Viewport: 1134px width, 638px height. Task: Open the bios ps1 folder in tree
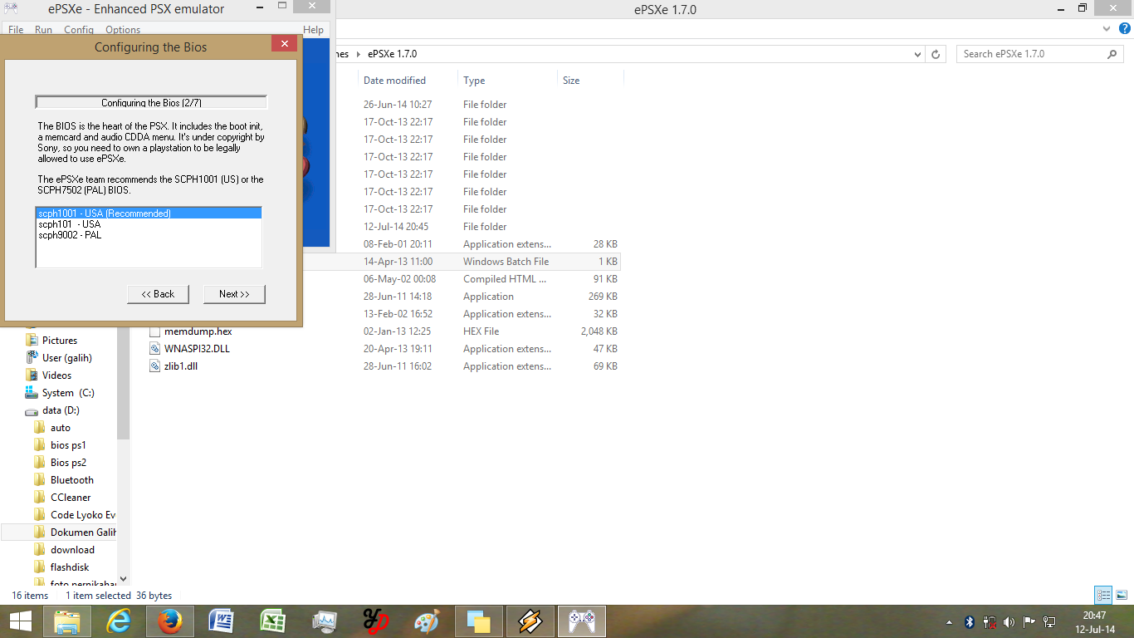[68, 445]
